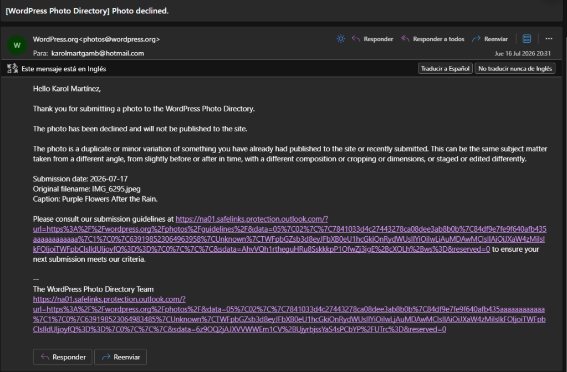This screenshot has width=567, height=372.
Task: Forward message using header Reenviar
Action: pos(490,39)
